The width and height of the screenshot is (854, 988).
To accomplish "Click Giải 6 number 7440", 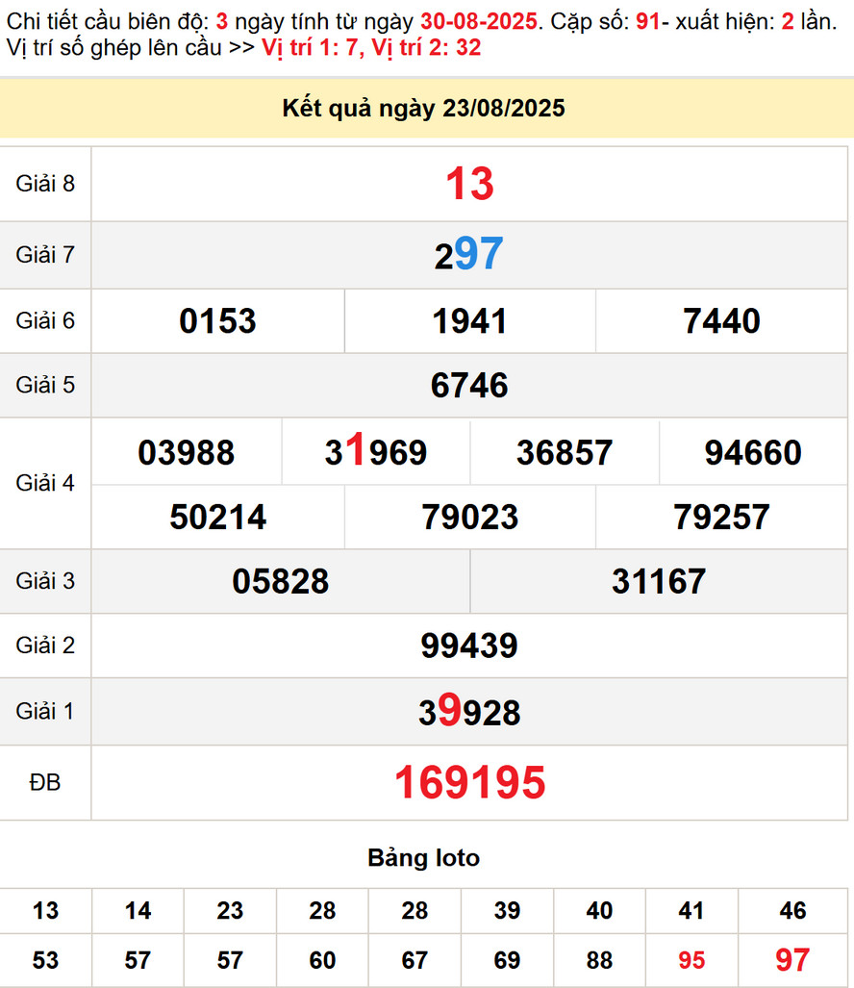I will click(721, 320).
